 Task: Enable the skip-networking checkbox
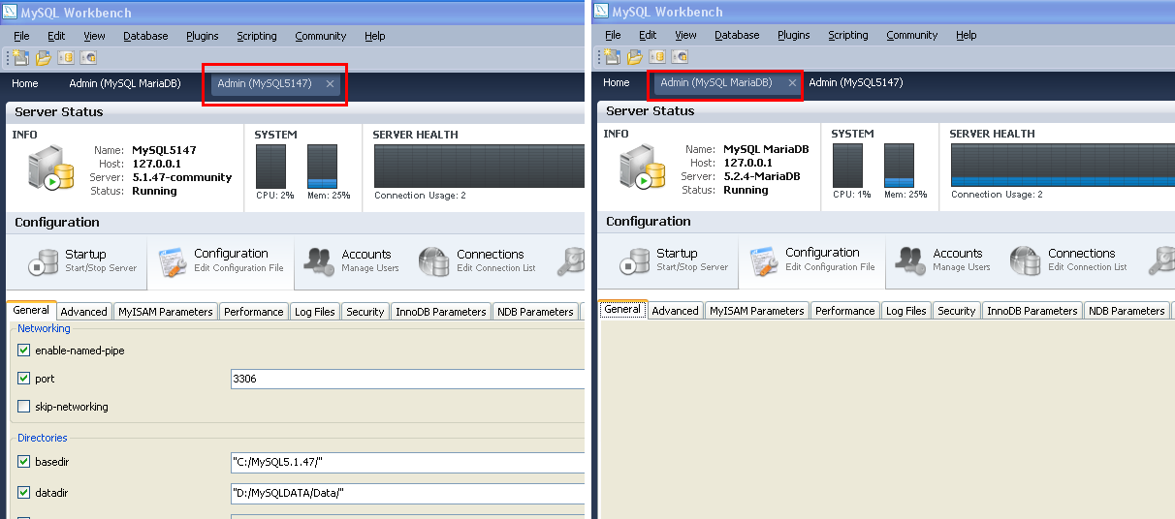tap(24, 407)
